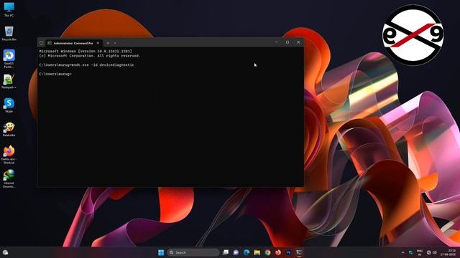
Task: Click the Windows Start button
Action: pos(161,252)
